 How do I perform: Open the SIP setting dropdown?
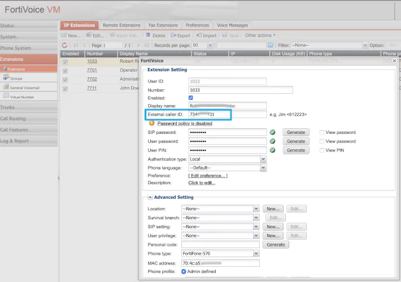coord(256,227)
